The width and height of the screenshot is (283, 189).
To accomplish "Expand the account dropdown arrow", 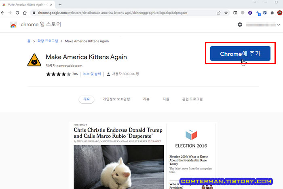I will pyautogui.click(x=279, y=25).
